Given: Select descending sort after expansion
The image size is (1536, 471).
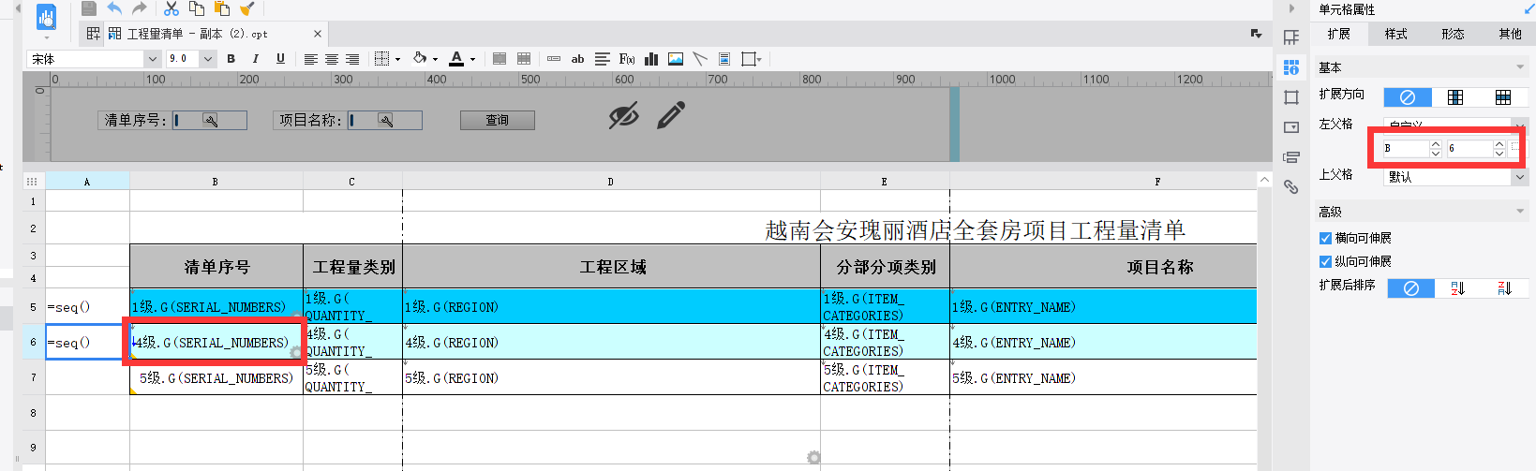Looking at the screenshot, I should [1504, 288].
